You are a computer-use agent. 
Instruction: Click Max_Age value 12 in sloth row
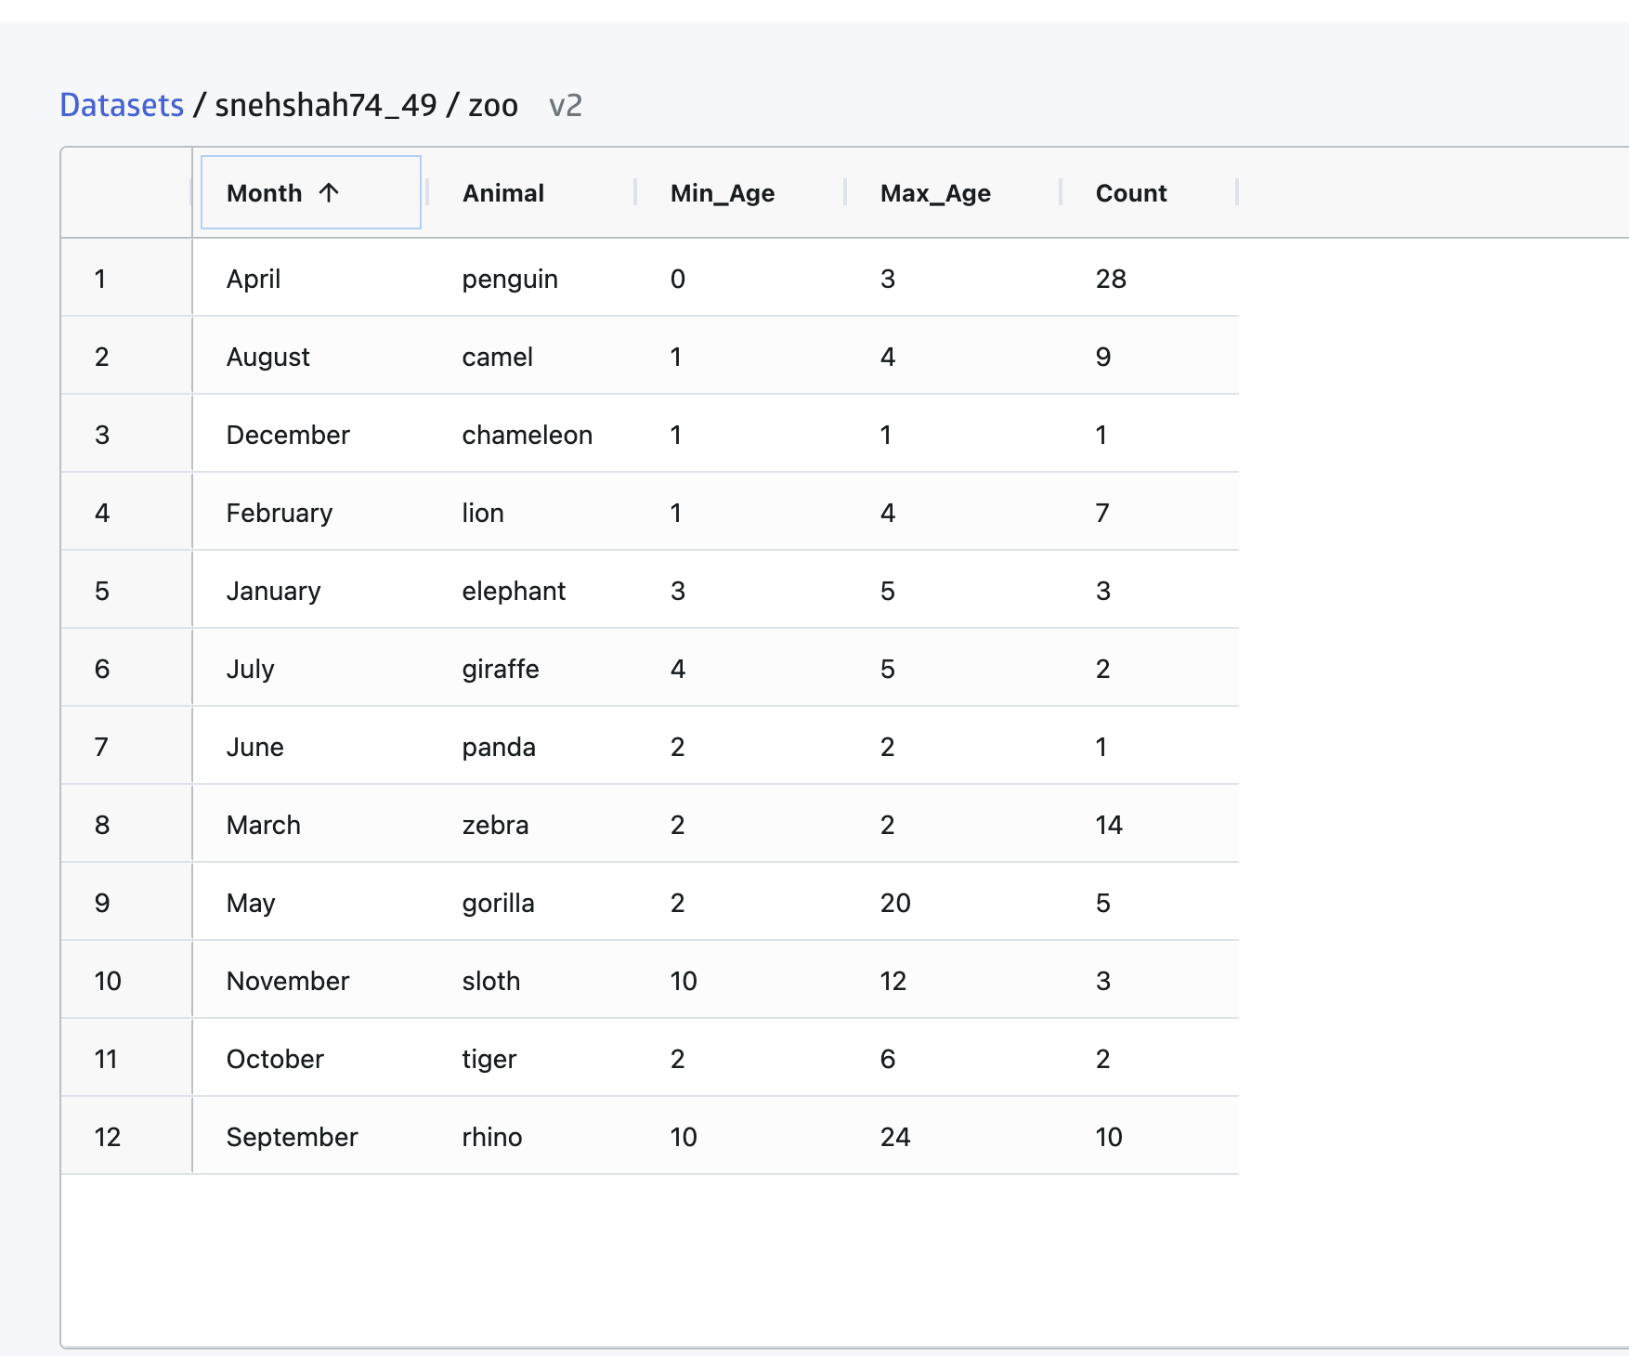click(893, 981)
